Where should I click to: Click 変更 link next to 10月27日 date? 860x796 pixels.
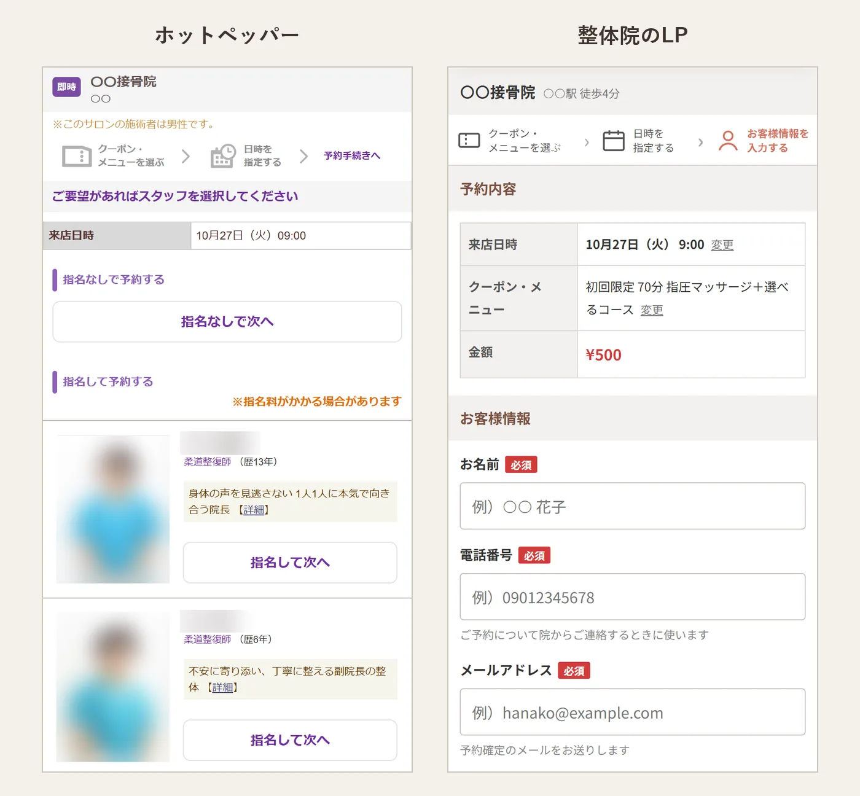722,245
